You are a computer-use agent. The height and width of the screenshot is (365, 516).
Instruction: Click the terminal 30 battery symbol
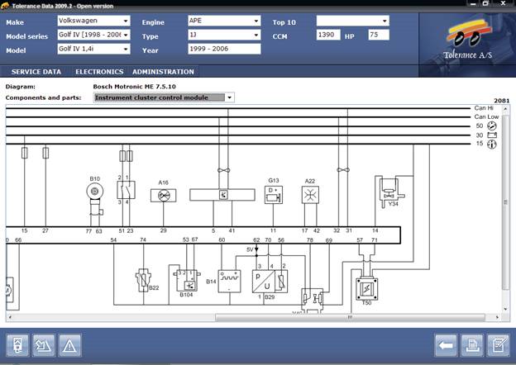click(x=492, y=135)
